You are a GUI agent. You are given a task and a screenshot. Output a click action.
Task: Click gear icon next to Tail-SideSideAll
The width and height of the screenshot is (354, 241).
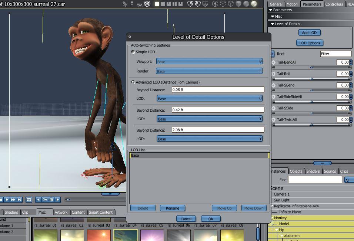(273, 97)
